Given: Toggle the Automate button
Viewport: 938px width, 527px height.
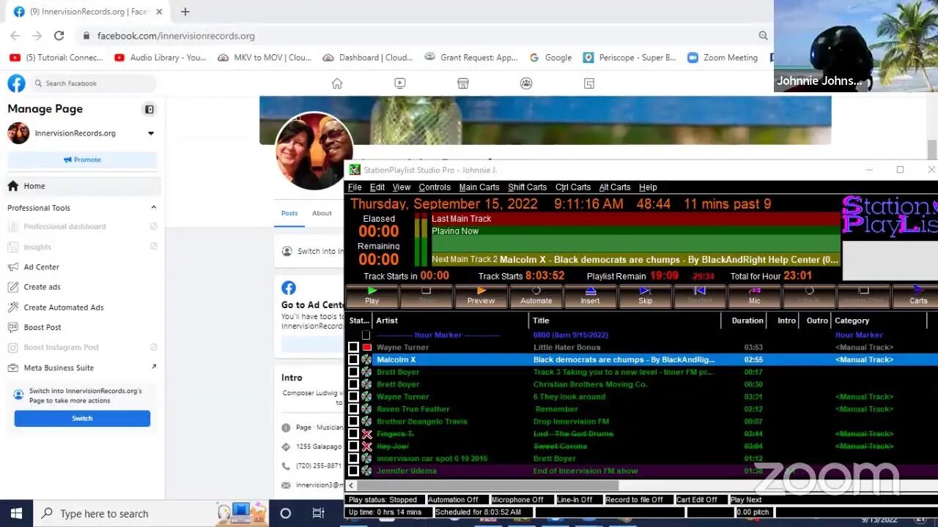Looking at the screenshot, I should point(536,296).
